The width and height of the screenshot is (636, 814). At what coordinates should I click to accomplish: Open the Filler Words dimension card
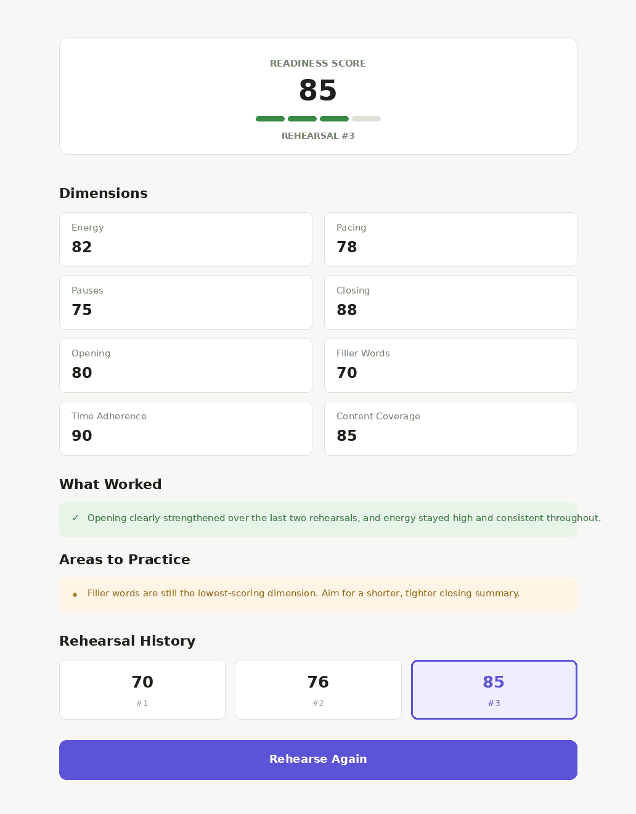[450, 365]
